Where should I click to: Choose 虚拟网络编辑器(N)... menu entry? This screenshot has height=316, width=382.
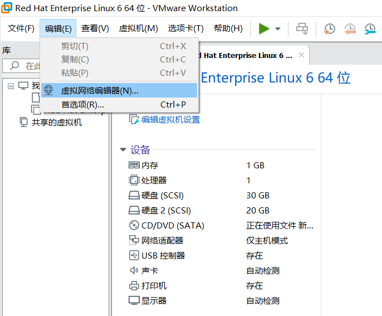coord(119,90)
